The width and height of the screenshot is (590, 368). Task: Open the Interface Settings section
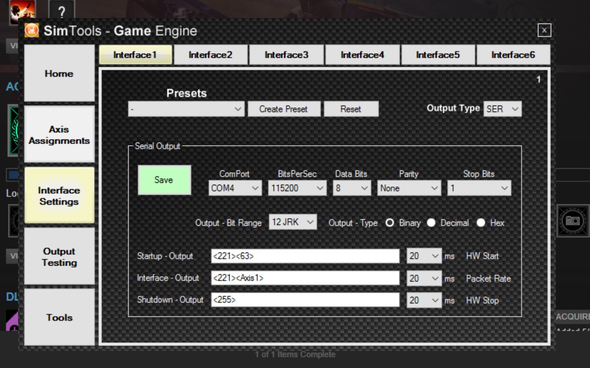point(59,196)
